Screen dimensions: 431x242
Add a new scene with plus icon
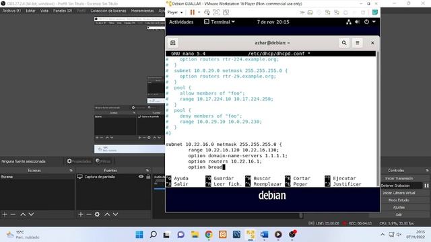click(5, 214)
